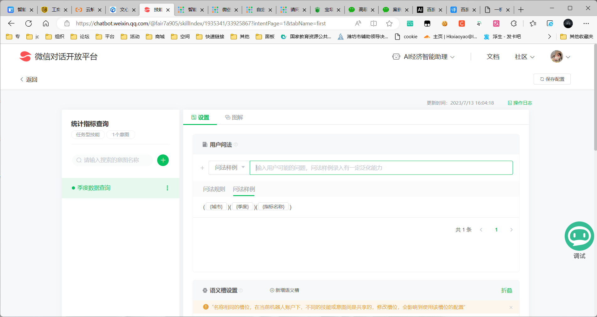The width and height of the screenshot is (597, 317).
Task: Focus the intent name search box
Action: [x=113, y=160]
